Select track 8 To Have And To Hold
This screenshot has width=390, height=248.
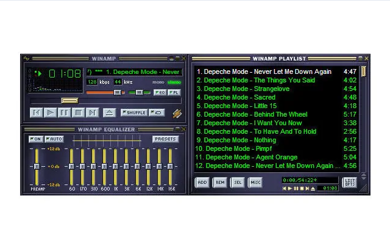click(276, 131)
